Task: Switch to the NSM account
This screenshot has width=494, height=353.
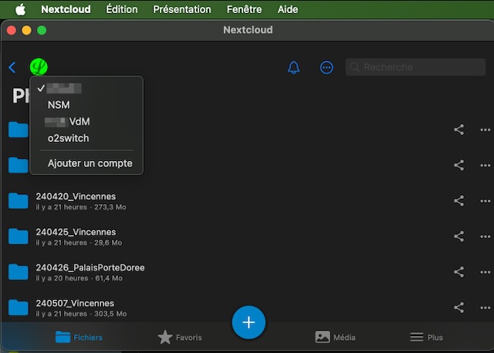Action: click(59, 105)
